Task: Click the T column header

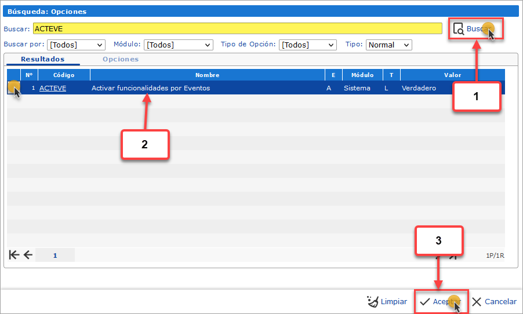Action: 391,75
